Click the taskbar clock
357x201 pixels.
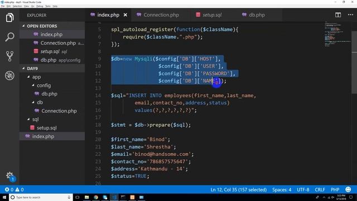pos(341,197)
